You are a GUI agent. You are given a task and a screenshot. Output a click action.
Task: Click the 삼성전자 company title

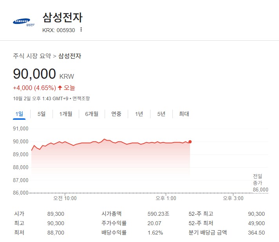tap(63, 18)
